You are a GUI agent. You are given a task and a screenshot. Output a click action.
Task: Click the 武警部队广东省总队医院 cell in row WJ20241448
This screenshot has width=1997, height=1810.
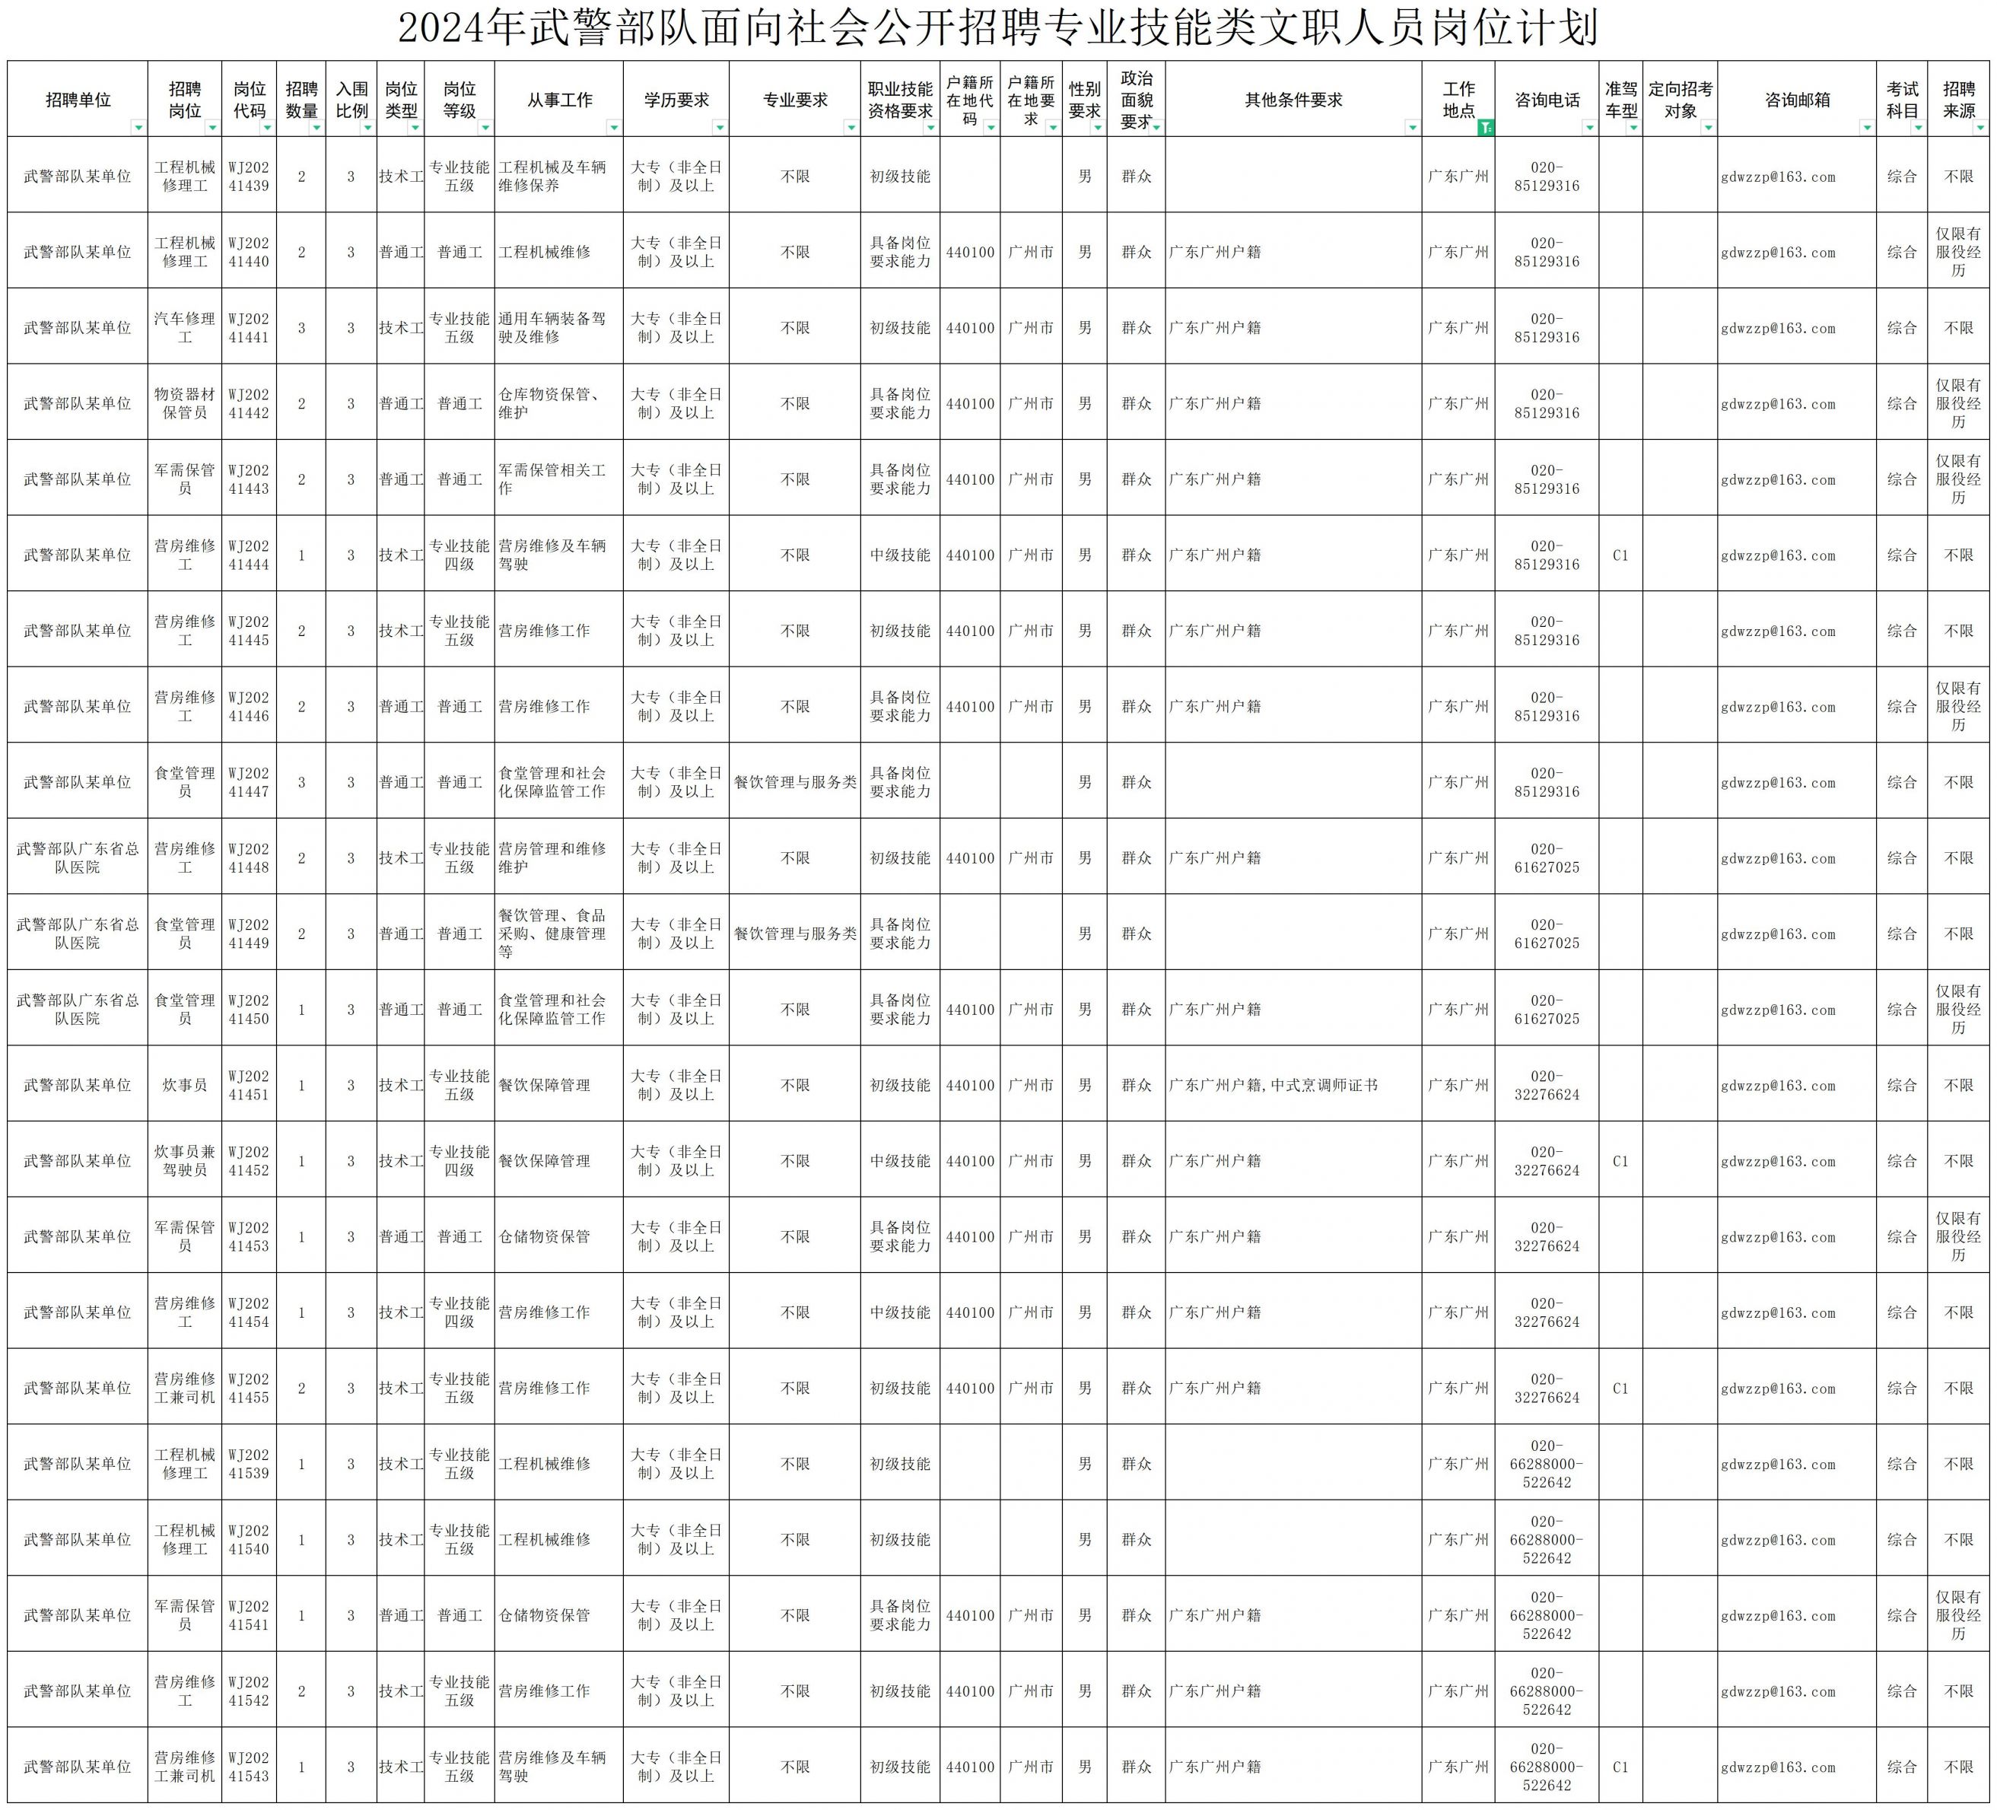click(x=78, y=858)
